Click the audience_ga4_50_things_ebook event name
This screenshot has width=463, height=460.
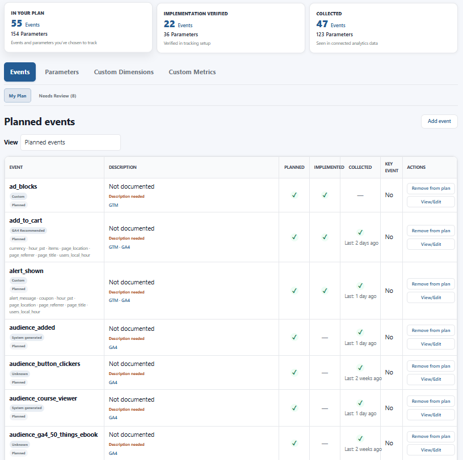[x=53, y=435]
